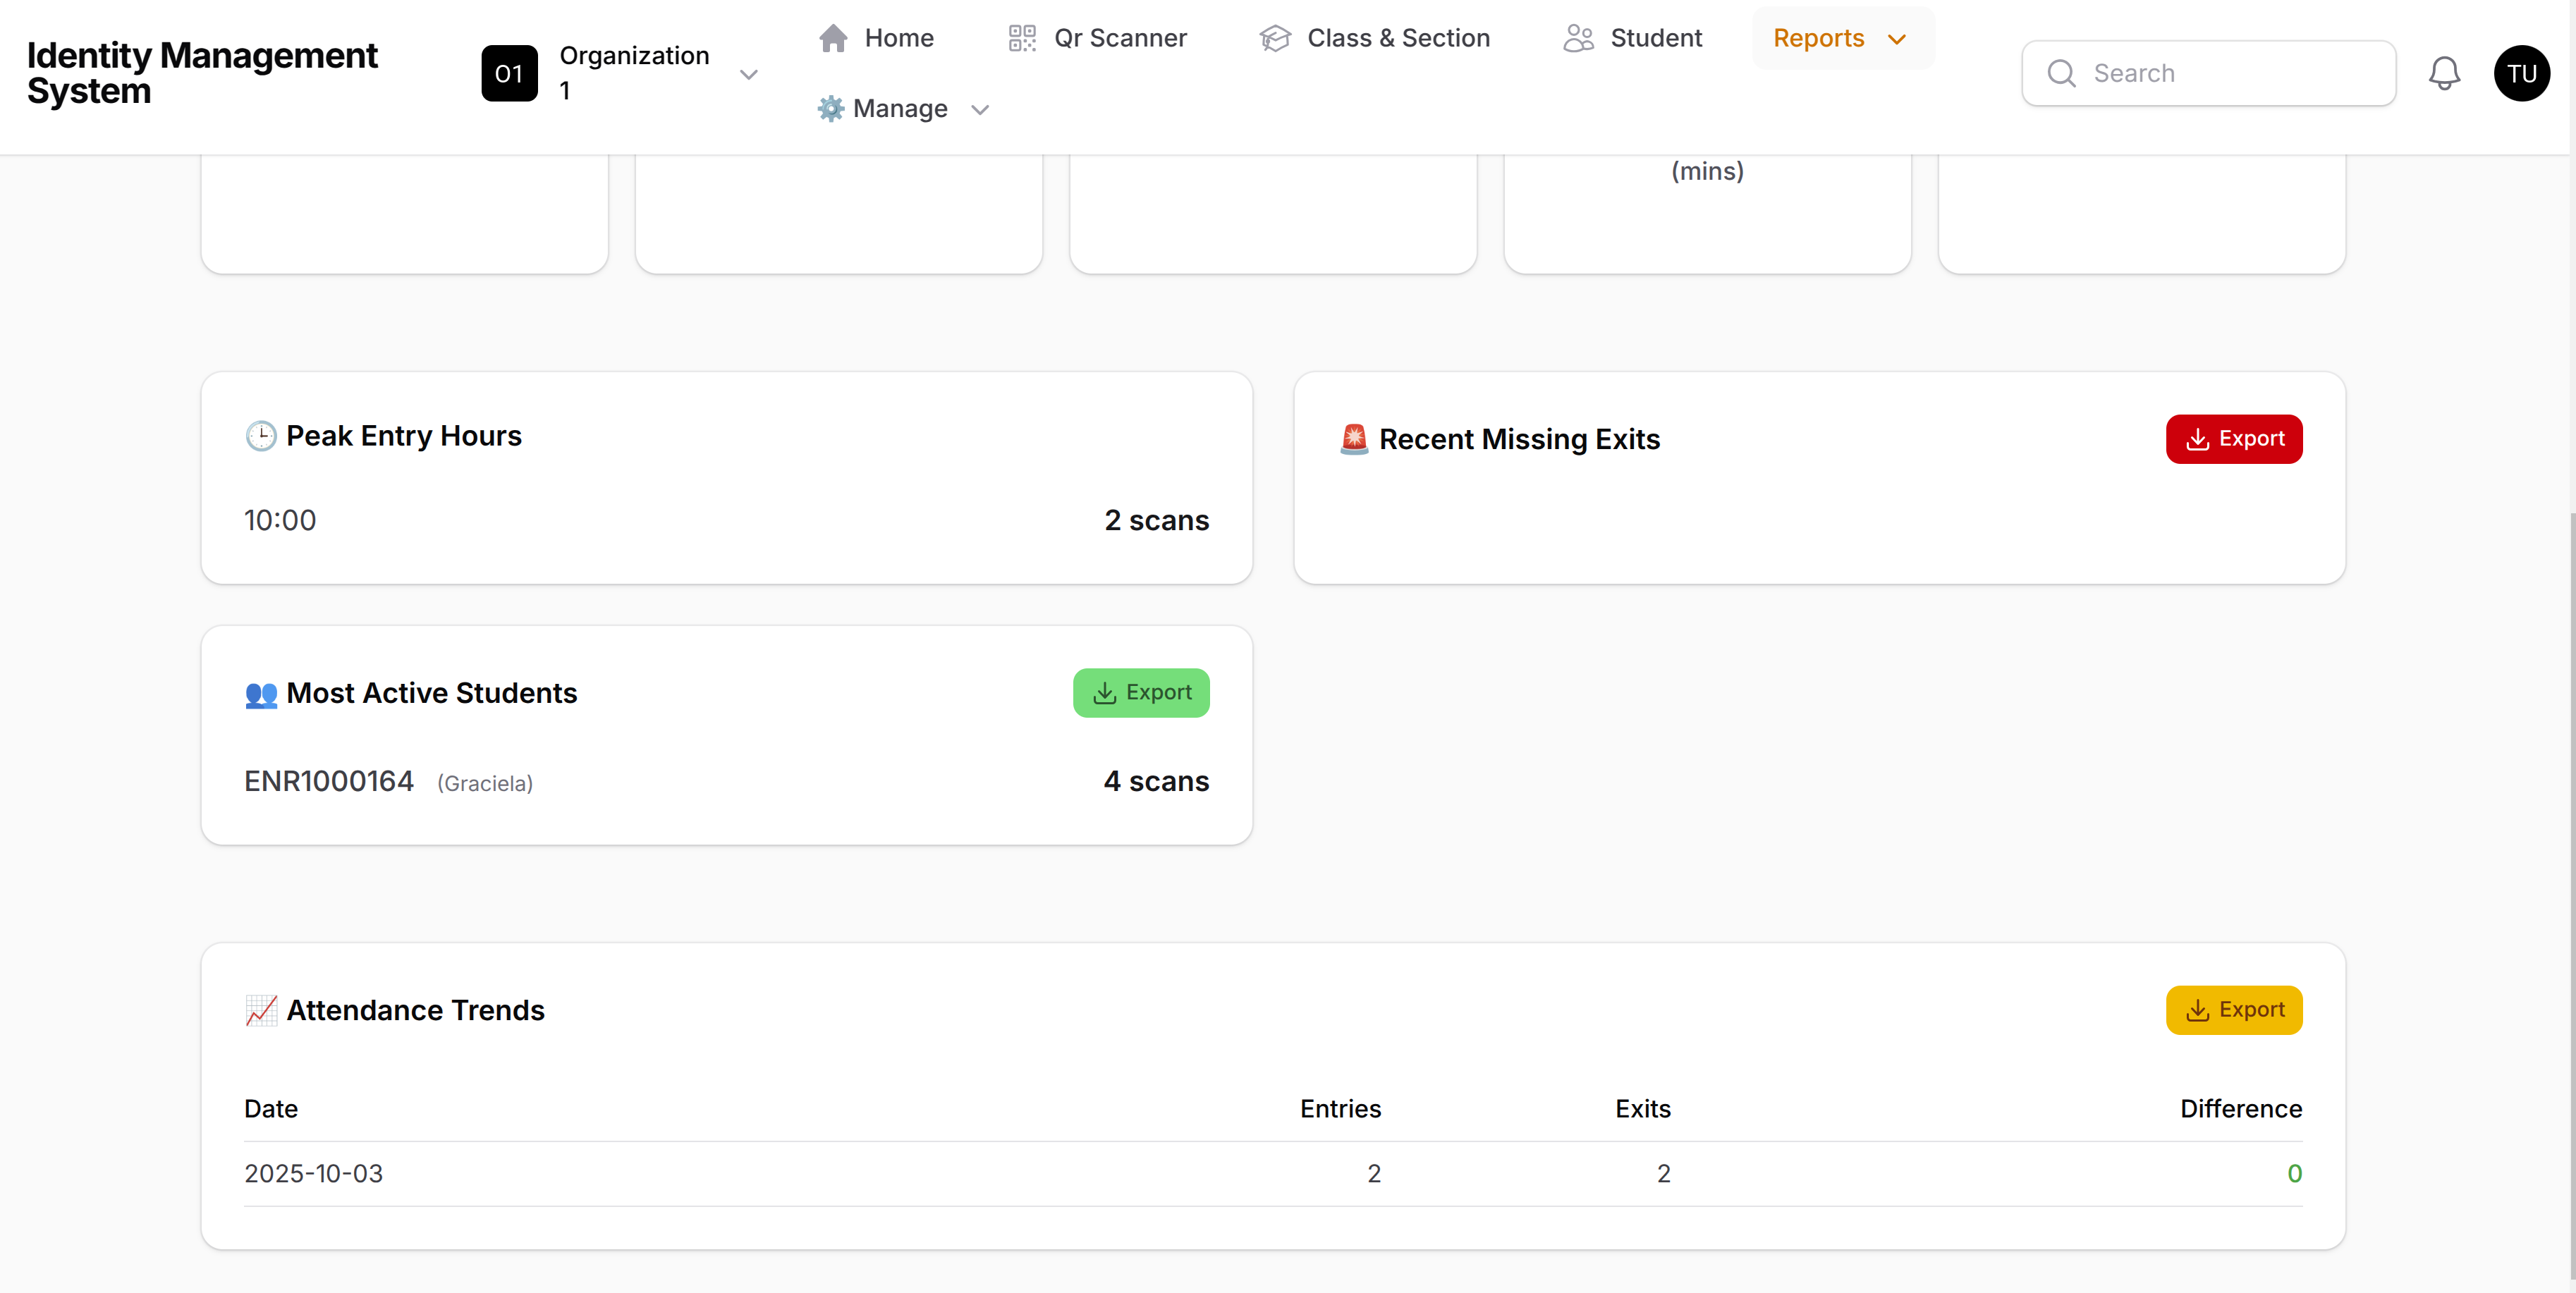The height and width of the screenshot is (1293, 2576).
Task: Open the Student menu item
Action: 1655,38
